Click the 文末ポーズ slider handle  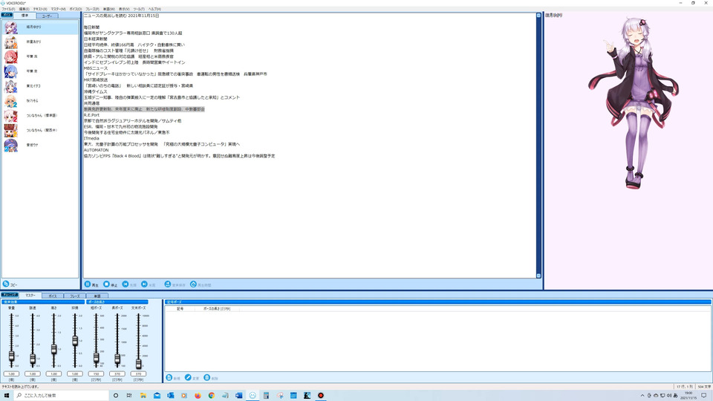[138, 364]
